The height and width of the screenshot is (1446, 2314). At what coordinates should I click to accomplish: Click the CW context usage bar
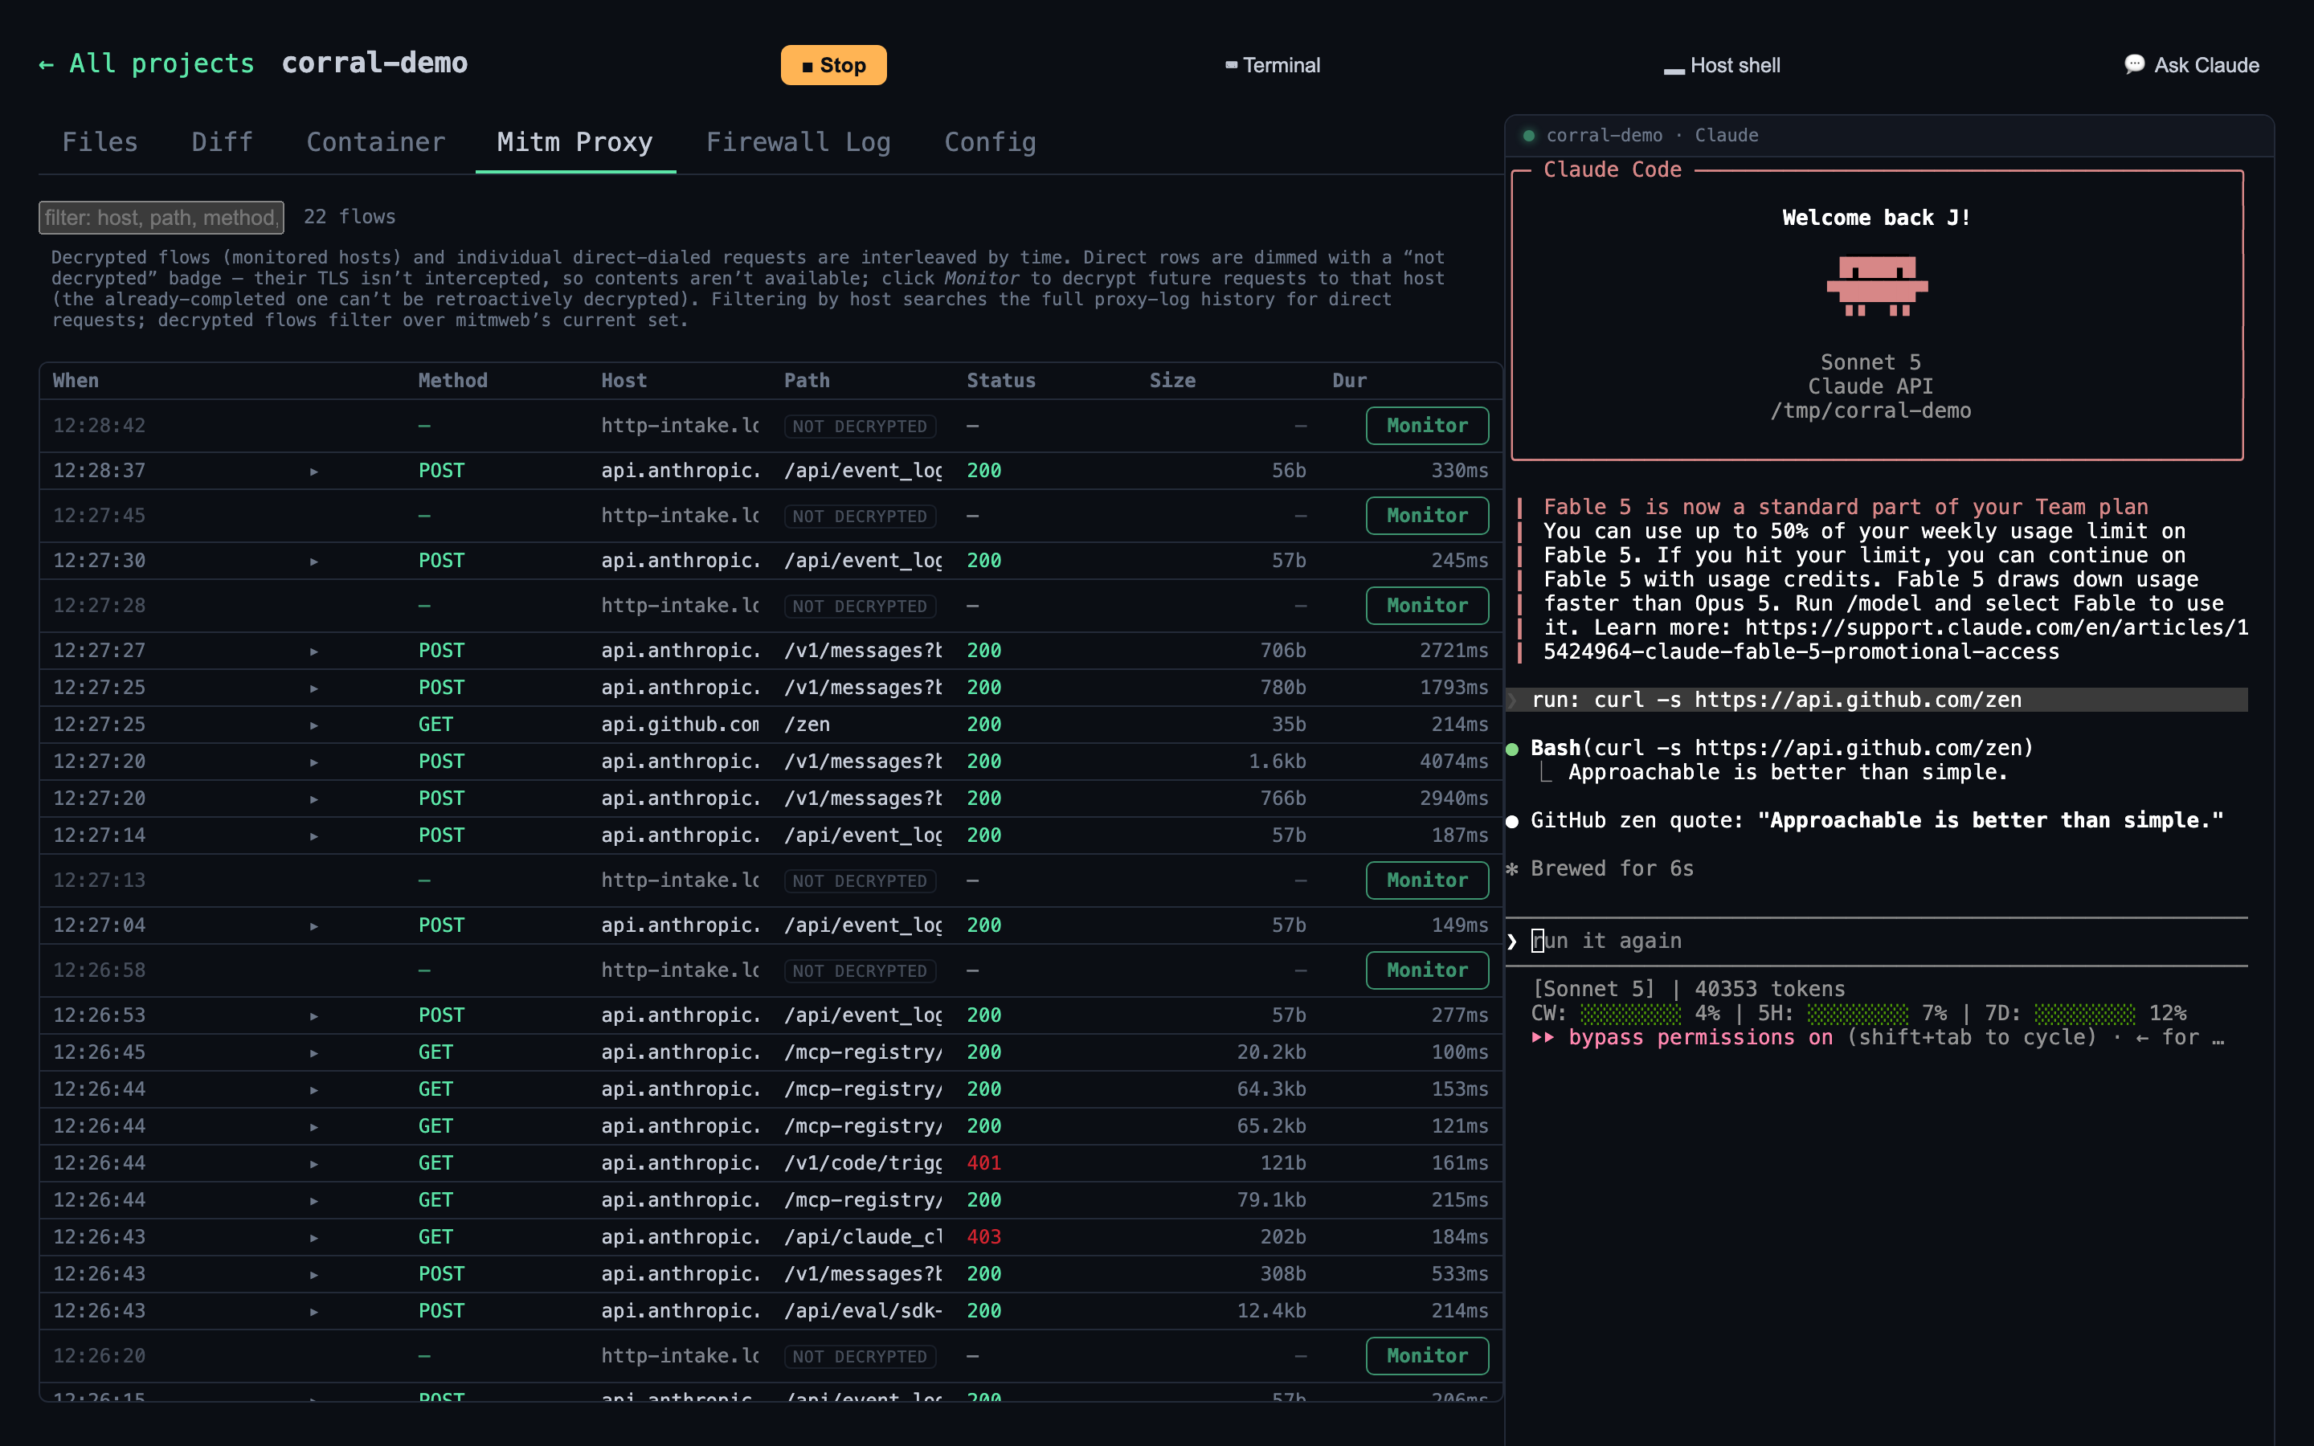point(1630,1014)
